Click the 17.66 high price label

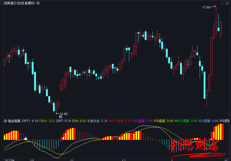pyautogui.click(x=206, y=7)
